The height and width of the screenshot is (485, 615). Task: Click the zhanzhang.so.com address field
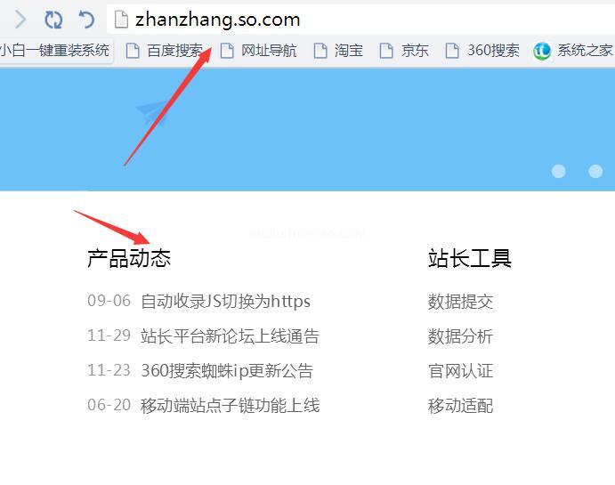click(x=360, y=20)
